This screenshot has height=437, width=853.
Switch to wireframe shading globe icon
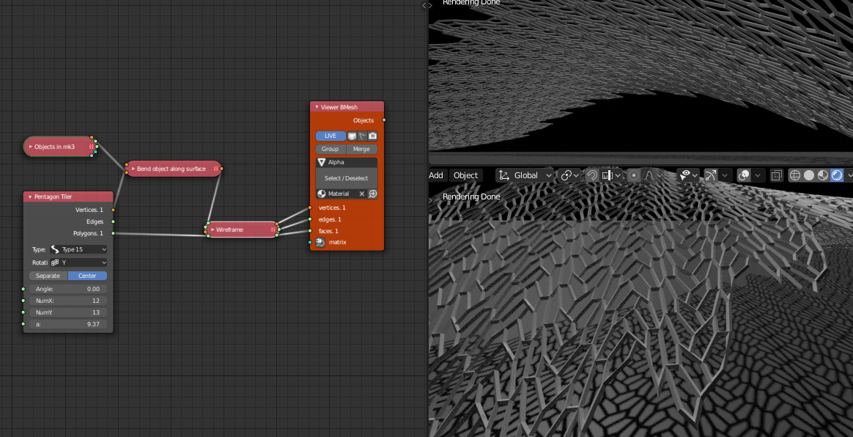(795, 175)
